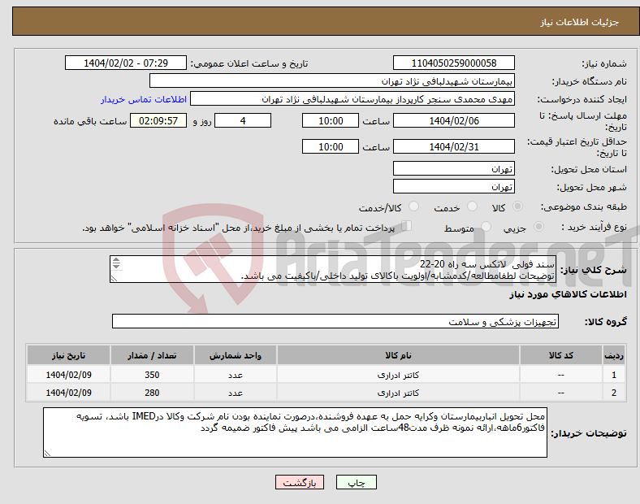Image resolution: width=640 pixels, height=504 pixels.
Task: Click the request creator name field
Action: click(352, 99)
